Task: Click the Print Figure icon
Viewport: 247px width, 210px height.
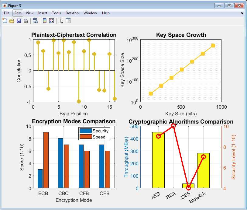Action: point(26,21)
